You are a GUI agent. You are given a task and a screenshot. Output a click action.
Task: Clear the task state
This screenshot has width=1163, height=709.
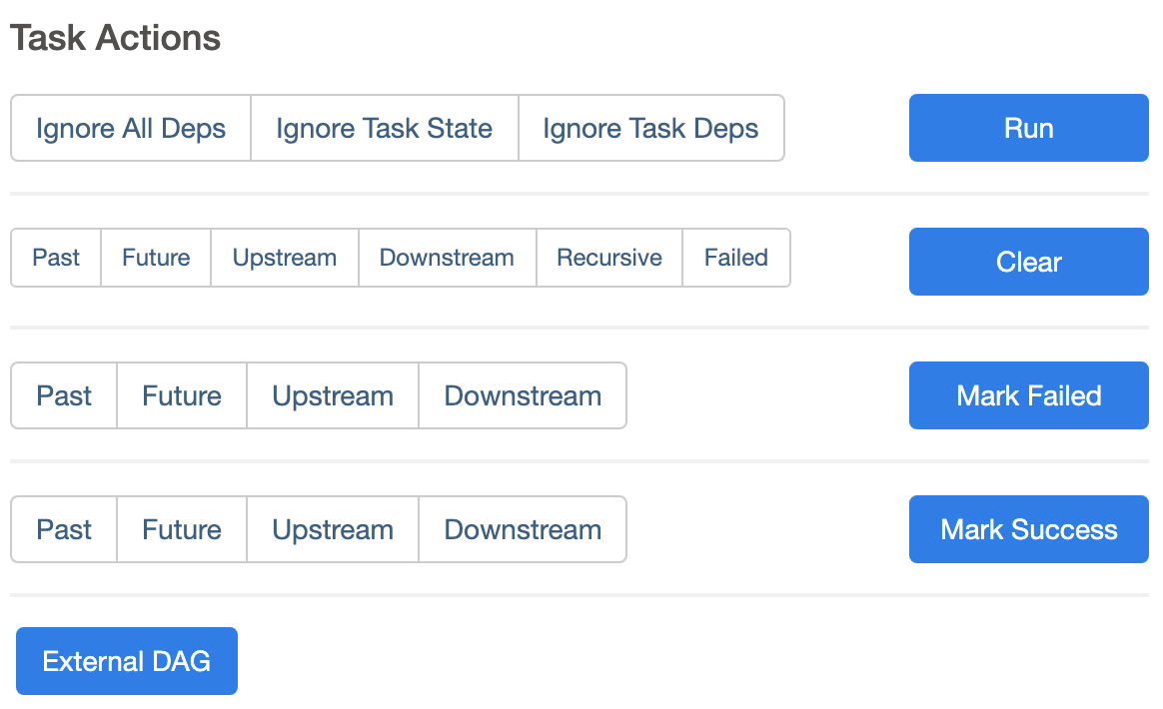pyautogui.click(x=1028, y=262)
